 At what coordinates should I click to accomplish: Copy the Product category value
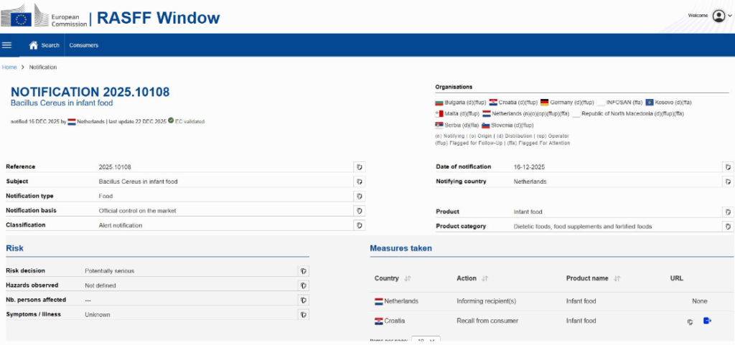point(728,227)
